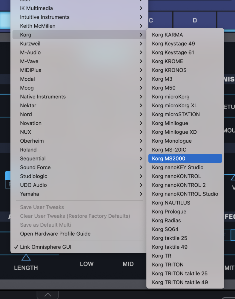
Task: Select Korg MS2000 hardware profile
Action: coord(185,158)
